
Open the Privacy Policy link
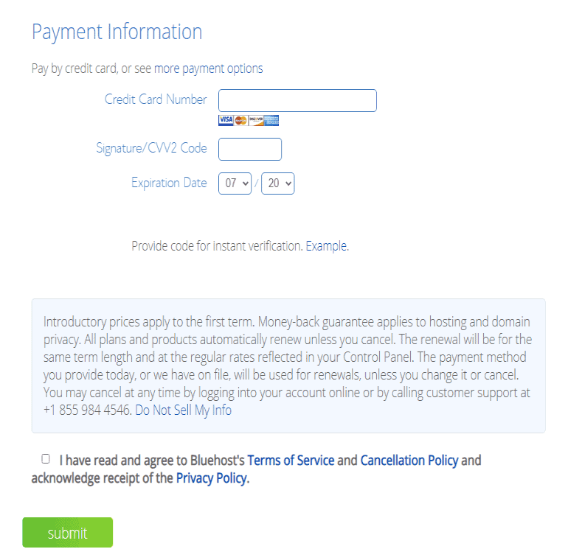[212, 478]
